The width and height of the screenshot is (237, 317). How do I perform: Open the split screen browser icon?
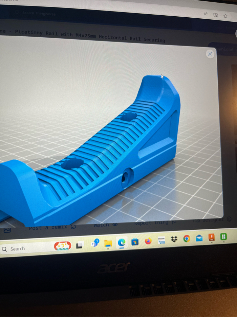(216, 15)
